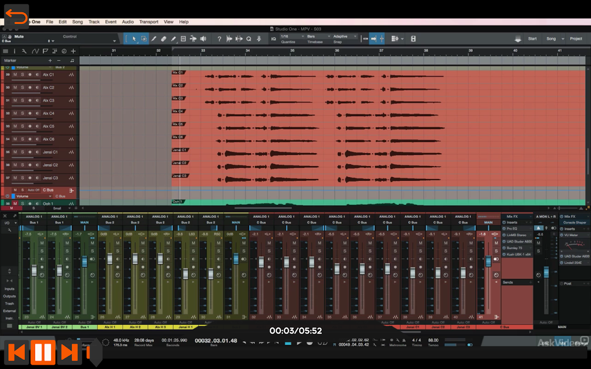Click the C Bus channel fader

pos(488,262)
